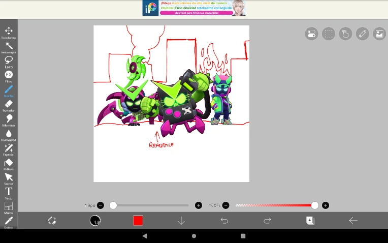This screenshot has height=243, width=388.
Task: Decrease brush thickness with minus button
Action: coord(101,205)
